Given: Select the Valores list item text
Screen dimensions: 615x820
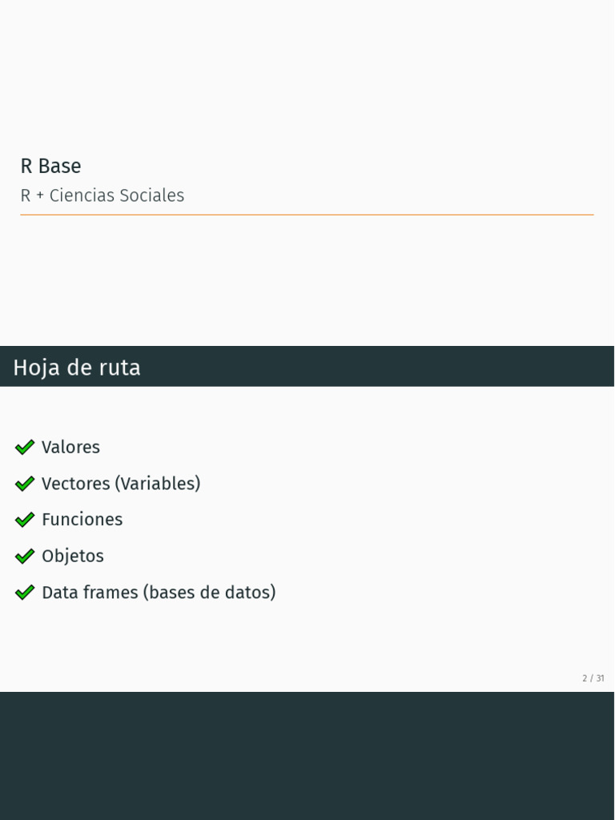Looking at the screenshot, I should 70,447.
